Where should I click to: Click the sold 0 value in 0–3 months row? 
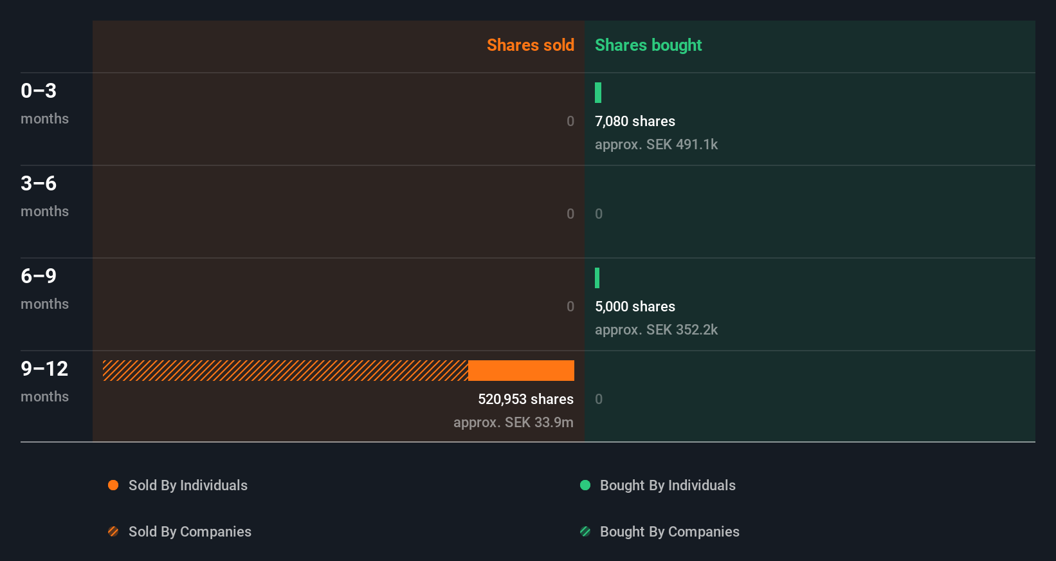(570, 121)
